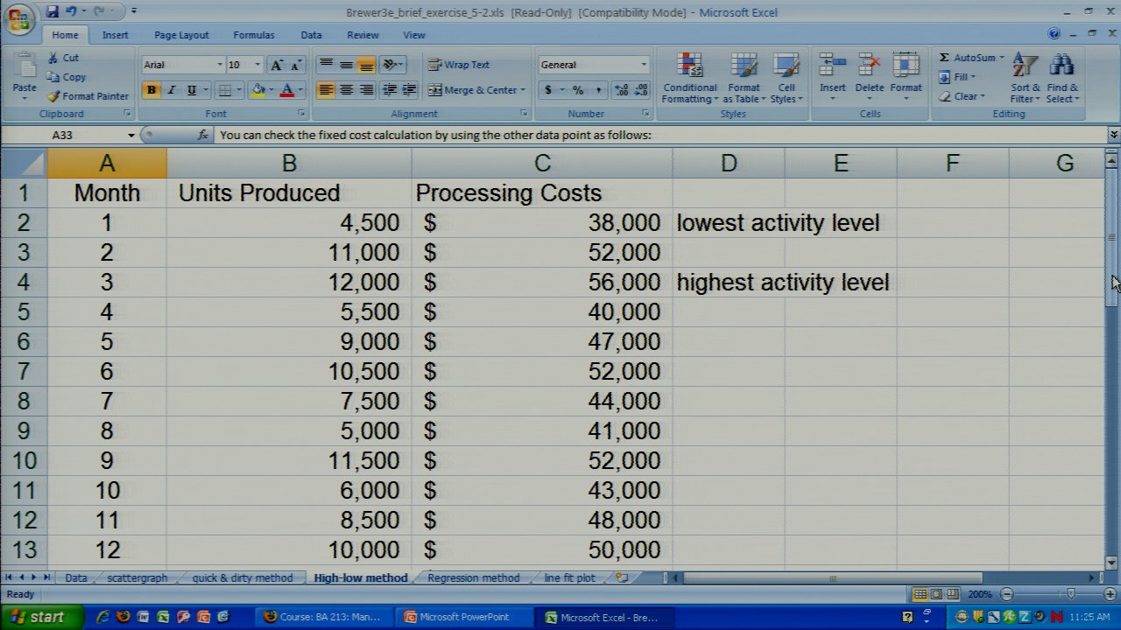Click the Center align text icon
1121x630 pixels.
[347, 90]
